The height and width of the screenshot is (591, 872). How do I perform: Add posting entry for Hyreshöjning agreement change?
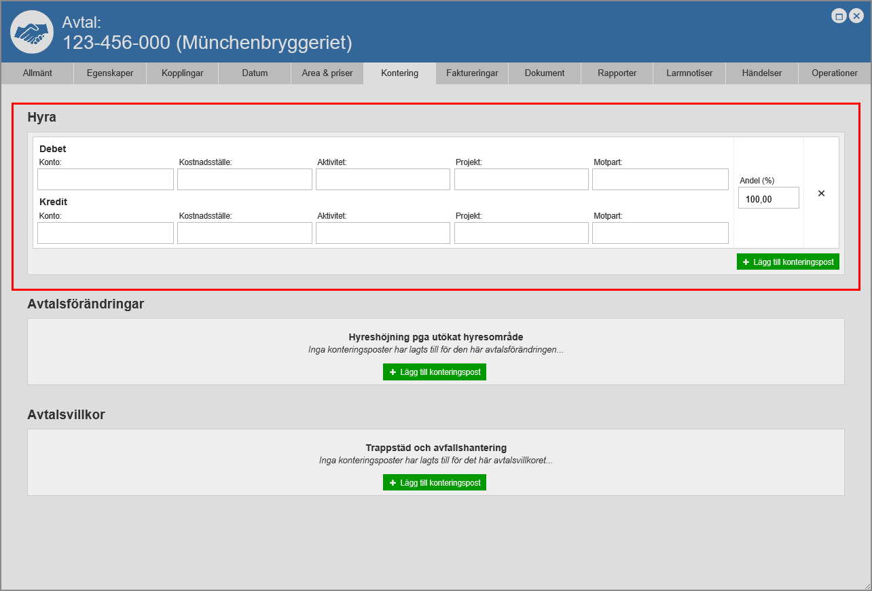(x=435, y=372)
